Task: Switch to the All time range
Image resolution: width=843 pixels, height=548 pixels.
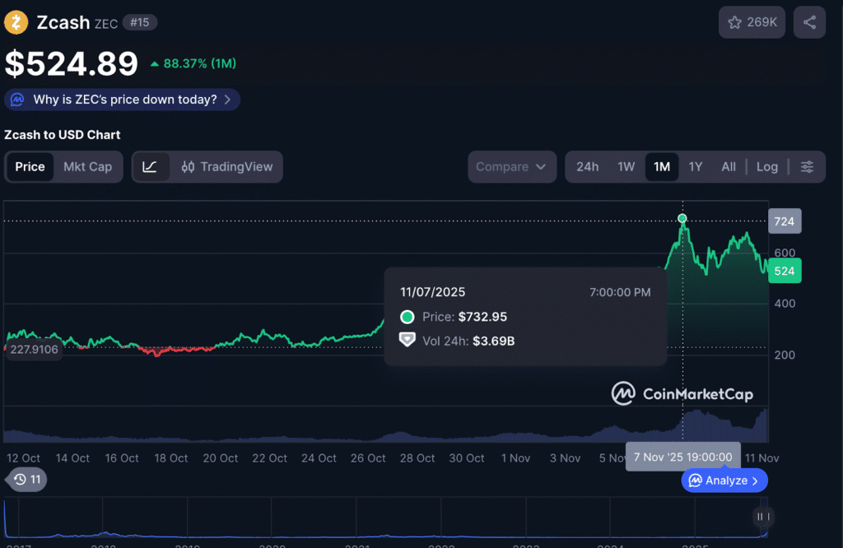Action: 728,167
